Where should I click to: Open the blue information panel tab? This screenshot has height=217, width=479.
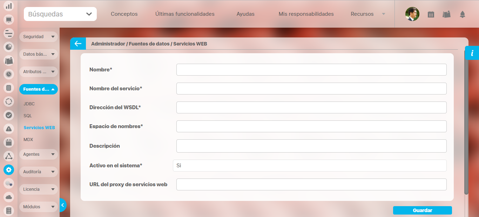[x=472, y=53]
